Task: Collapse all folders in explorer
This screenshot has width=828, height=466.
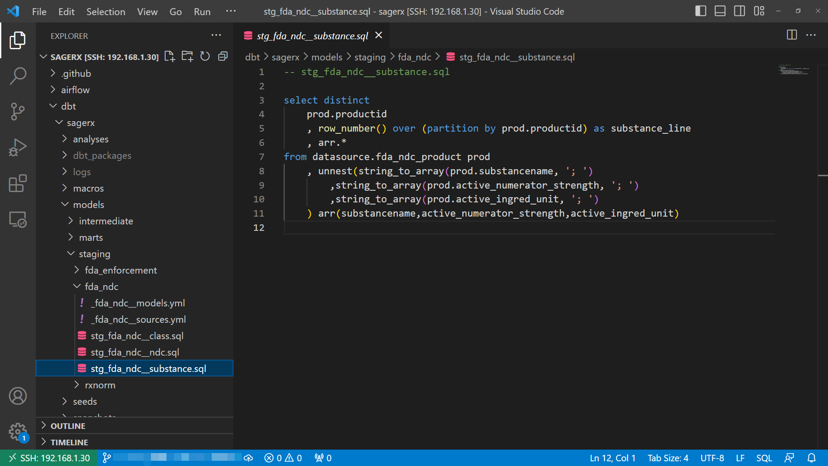Action: 223,57
